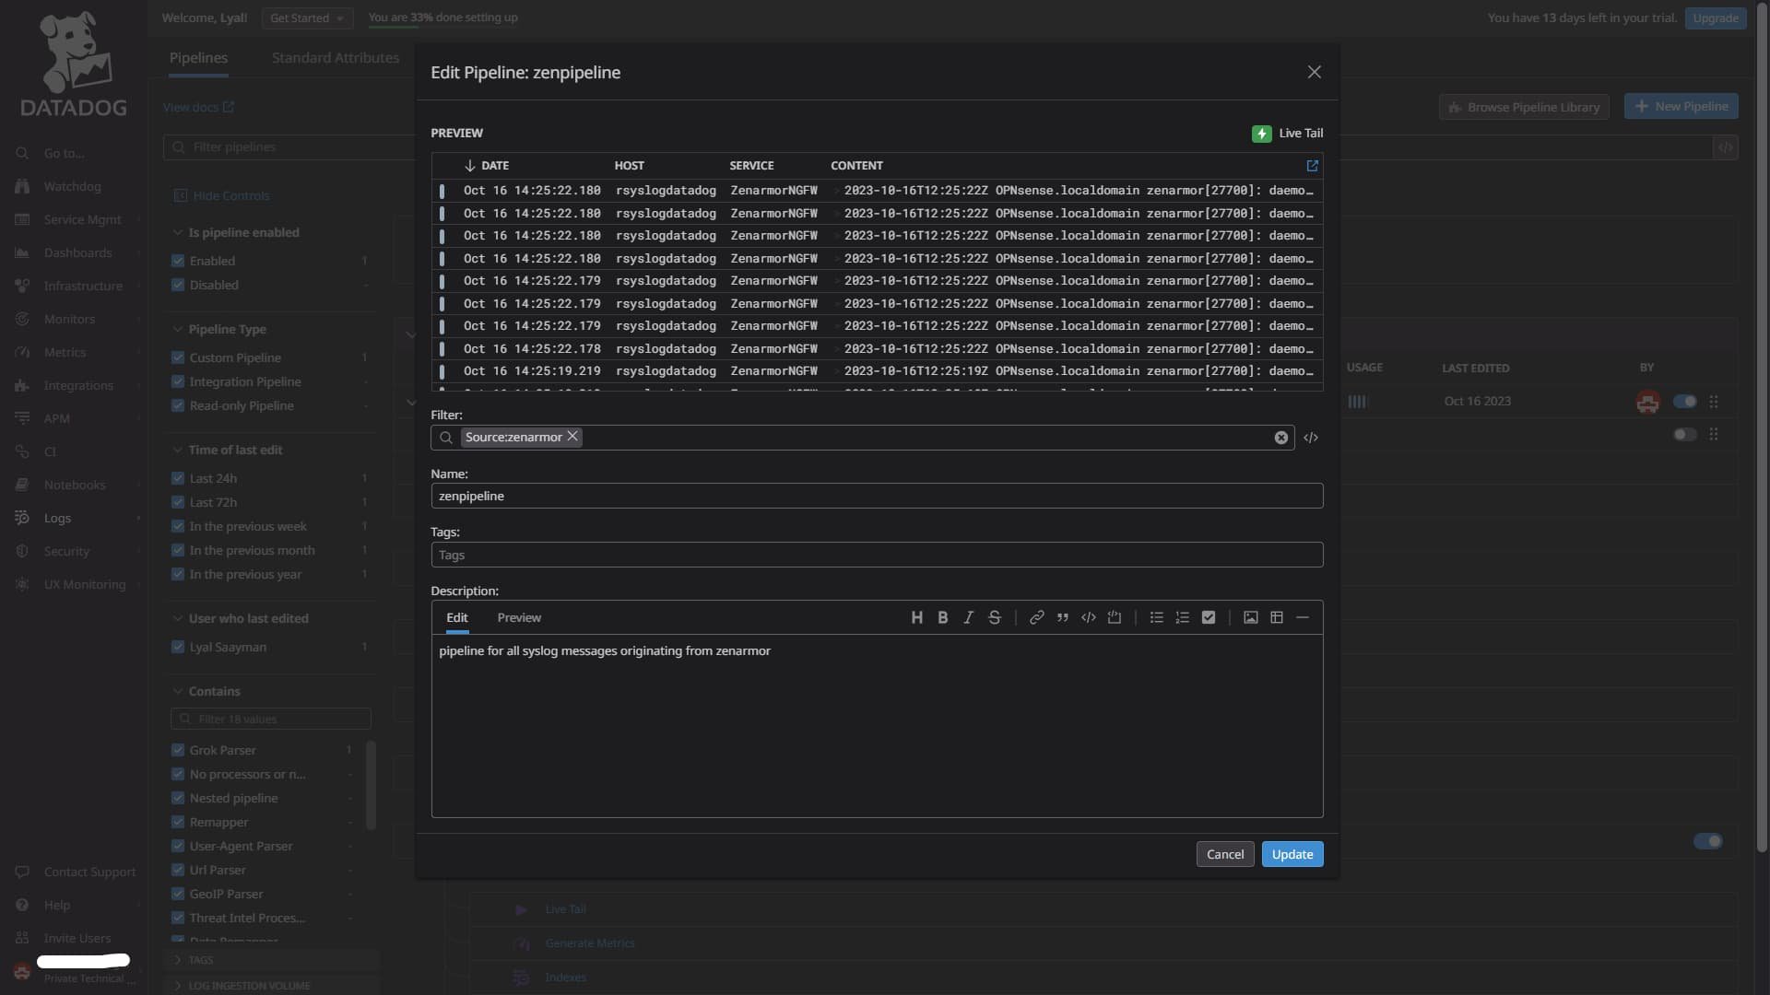Insert numbered list in description
Screen dimensions: 1770x995
coord(1182,617)
